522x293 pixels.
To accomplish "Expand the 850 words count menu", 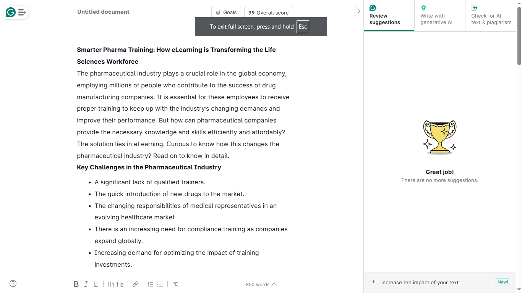I will click(261, 285).
